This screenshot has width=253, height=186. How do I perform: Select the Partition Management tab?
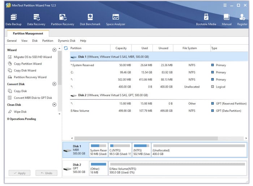(x=28, y=34)
